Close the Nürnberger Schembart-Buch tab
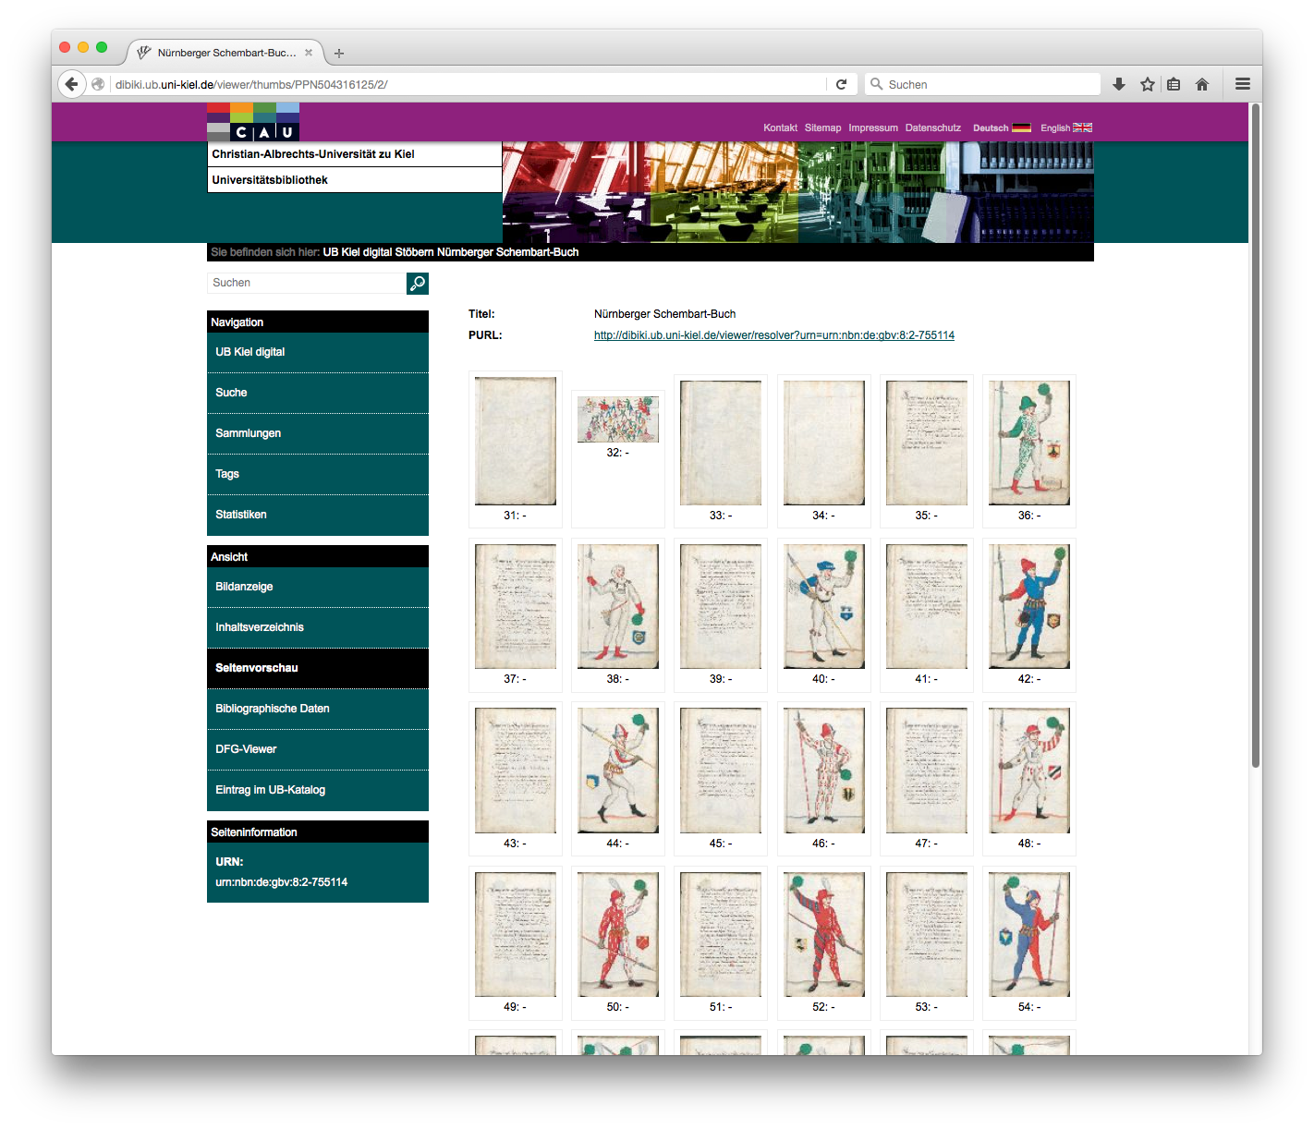 coord(309,53)
